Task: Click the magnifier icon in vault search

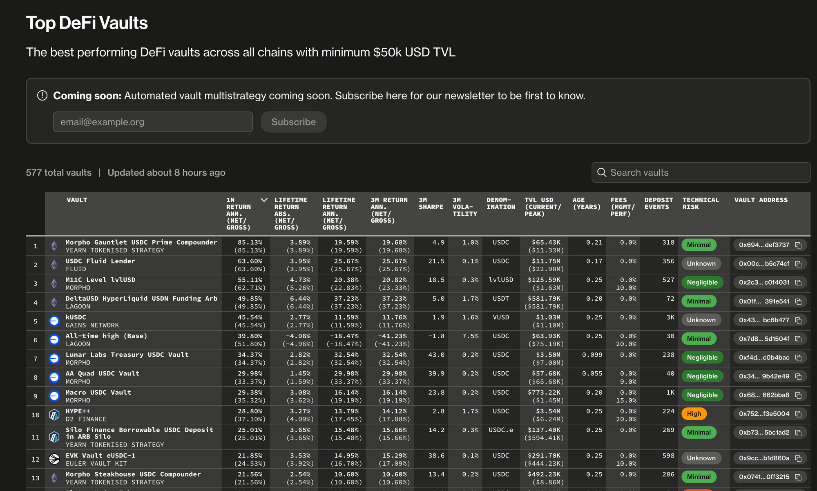Action: (602, 172)
